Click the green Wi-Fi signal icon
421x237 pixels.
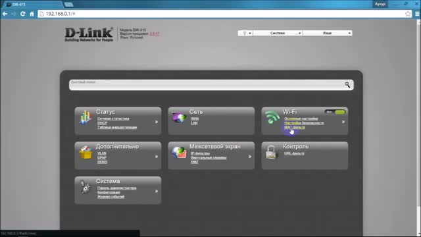tap(272, 117)
